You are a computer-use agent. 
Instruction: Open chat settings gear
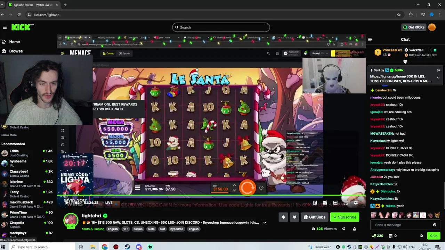(422, 236)
